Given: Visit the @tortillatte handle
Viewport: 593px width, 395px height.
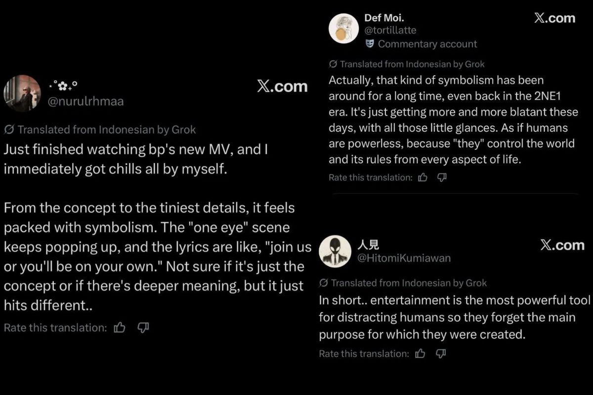Looking at the screenshot, I should point(390,31).
